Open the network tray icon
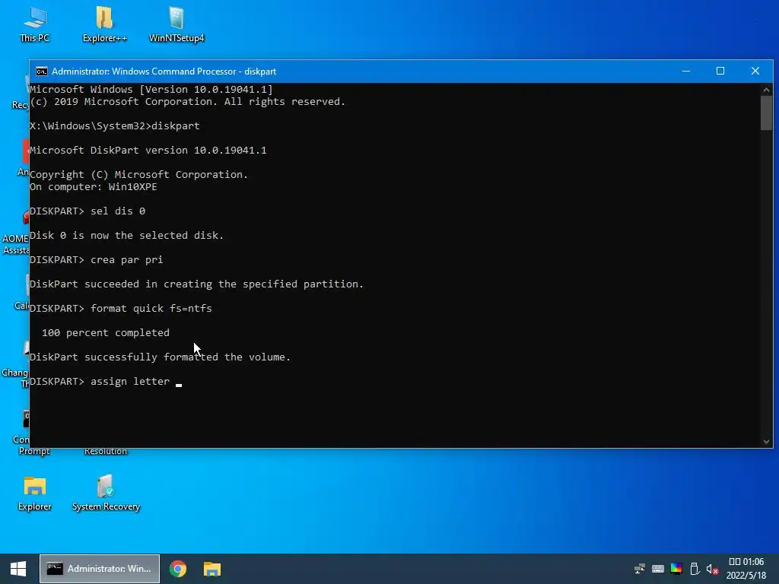The image size is (779, 584). pyautogui.click(x=639, y=569)
